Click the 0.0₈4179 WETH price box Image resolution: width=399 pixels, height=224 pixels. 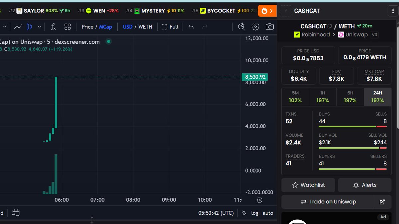pos(365,55)
